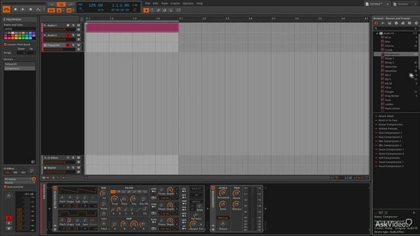Viewport: 420px width, 236px height.
Task: Select the pointer tool
Action: point(146,10)
